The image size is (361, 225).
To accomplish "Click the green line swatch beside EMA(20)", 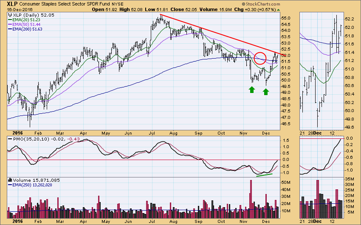I will click(10, 20).
